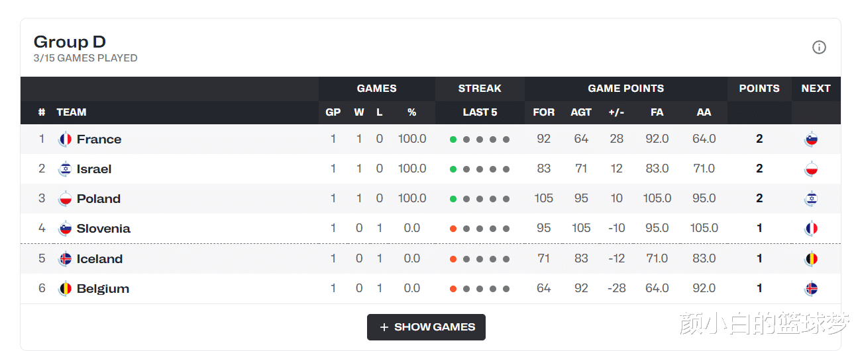Click Iceland's flag icon in team column
Viewport: 862px width, 351px height.
point(65,259)
